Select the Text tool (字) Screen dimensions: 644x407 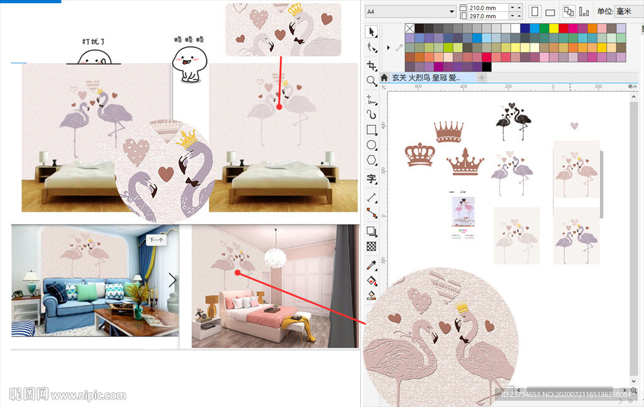(x=372, y=179)
